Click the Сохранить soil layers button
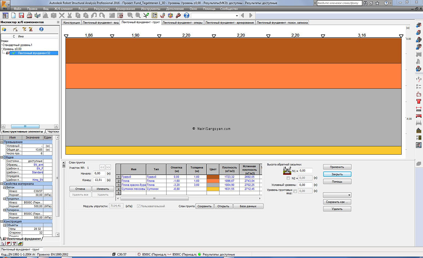423x258 pixels. pos(205,206)
